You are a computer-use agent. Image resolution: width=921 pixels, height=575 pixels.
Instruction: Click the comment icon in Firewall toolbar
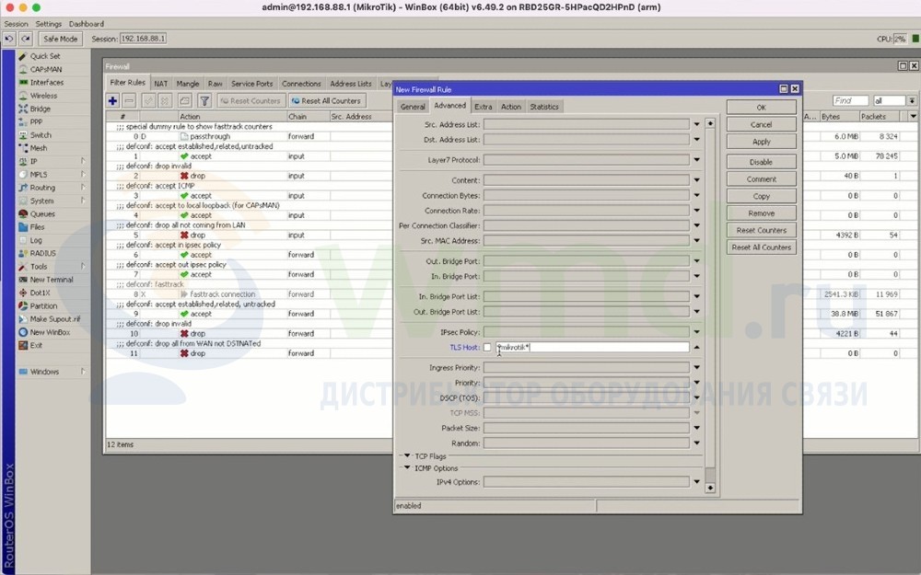(184, 101)
